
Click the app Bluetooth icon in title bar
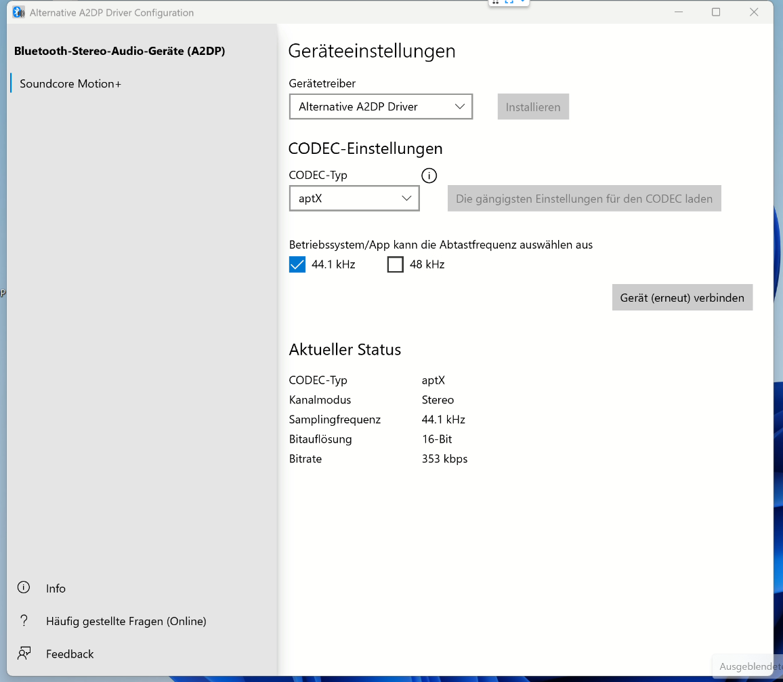point(18,12)
